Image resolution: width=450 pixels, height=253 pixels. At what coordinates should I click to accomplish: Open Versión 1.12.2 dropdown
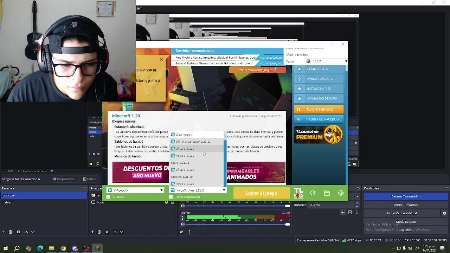(327, 61)
